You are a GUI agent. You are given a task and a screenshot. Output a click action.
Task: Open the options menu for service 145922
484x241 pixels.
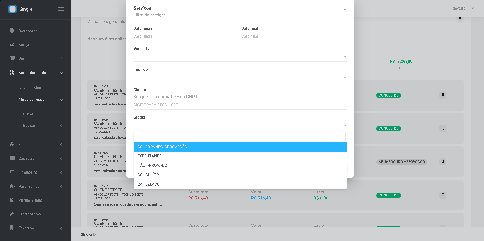(x=443, y=161)
